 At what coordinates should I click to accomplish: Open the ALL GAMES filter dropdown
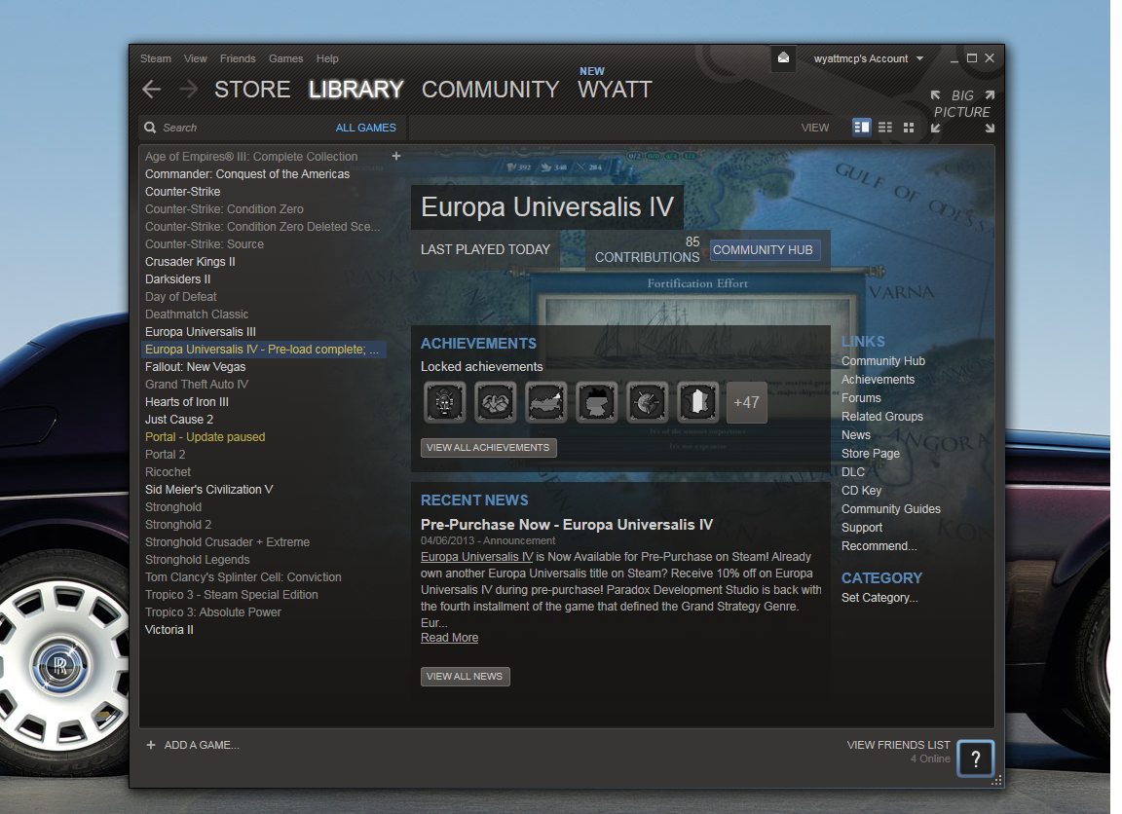coord(366,128)
